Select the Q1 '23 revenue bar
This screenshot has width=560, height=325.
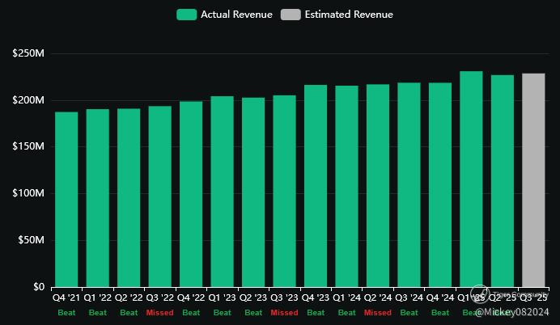point(223,192)
